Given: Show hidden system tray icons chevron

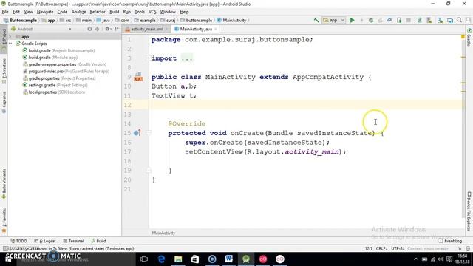Looking at the screenshot, I should tap(416, 259).
